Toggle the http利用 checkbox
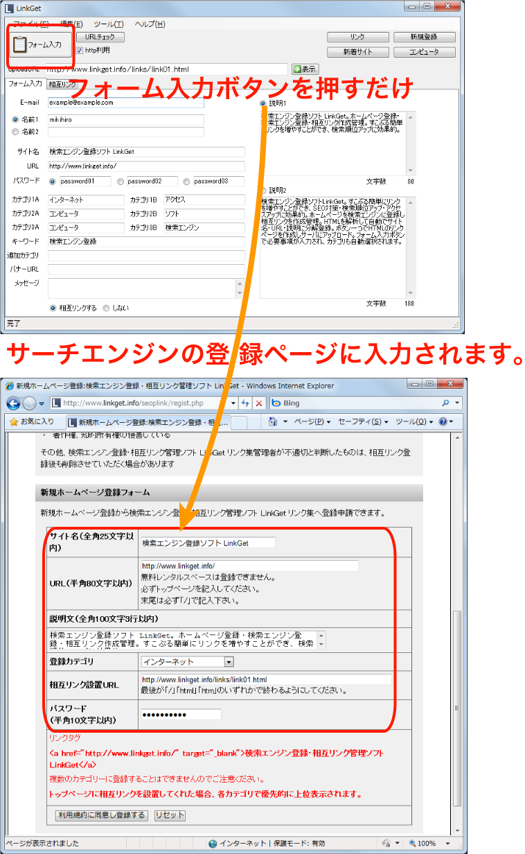 pos(80,51)
